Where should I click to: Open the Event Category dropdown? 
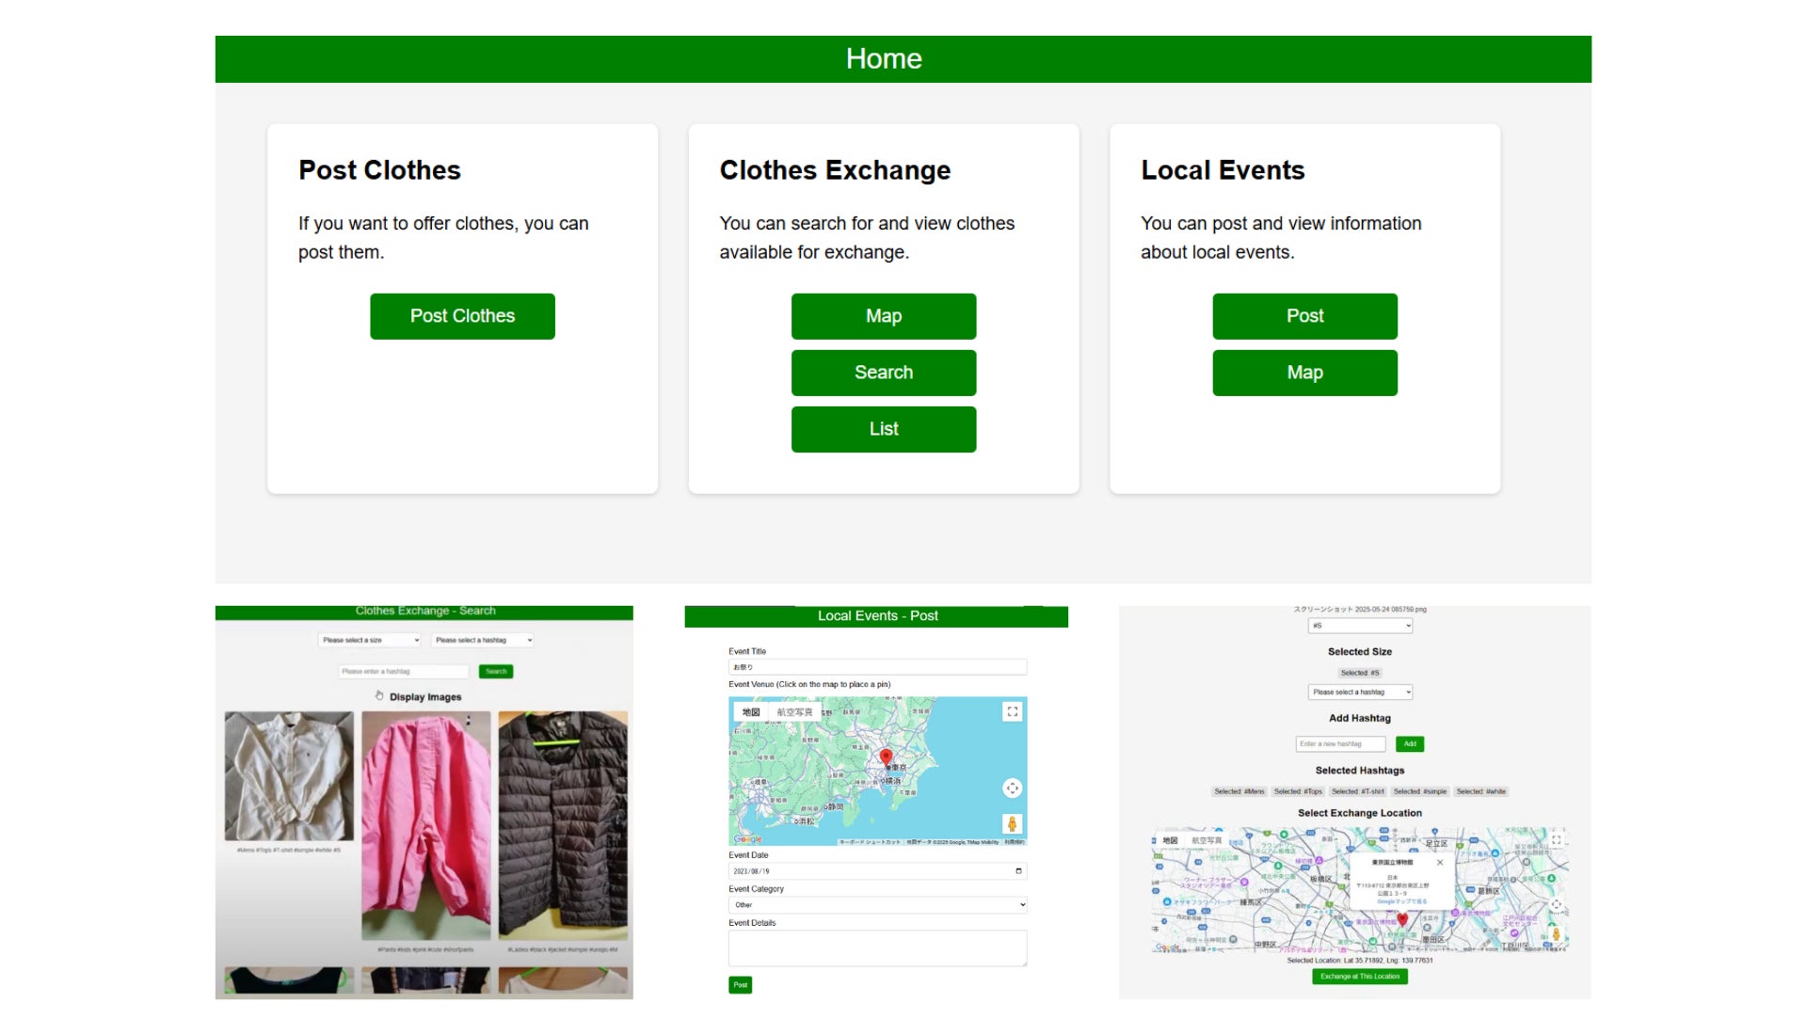pos(876,905)
